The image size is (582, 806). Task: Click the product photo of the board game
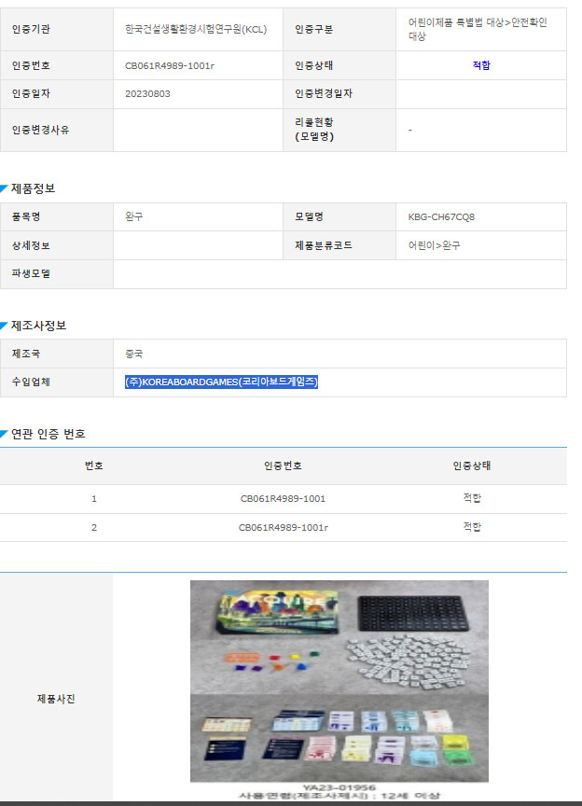tap(339, 681)
